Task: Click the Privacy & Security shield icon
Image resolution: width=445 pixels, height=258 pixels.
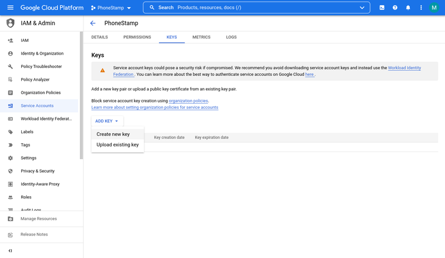Action: tap(11, 171)
